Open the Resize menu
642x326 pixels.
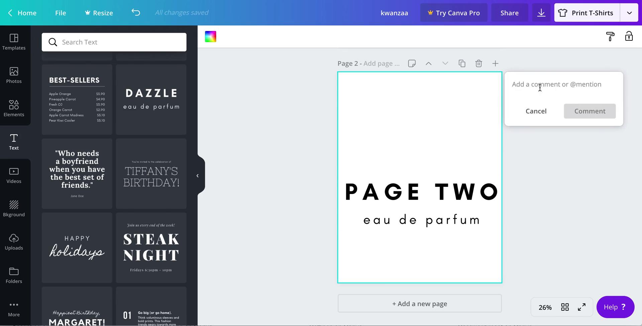99,13
